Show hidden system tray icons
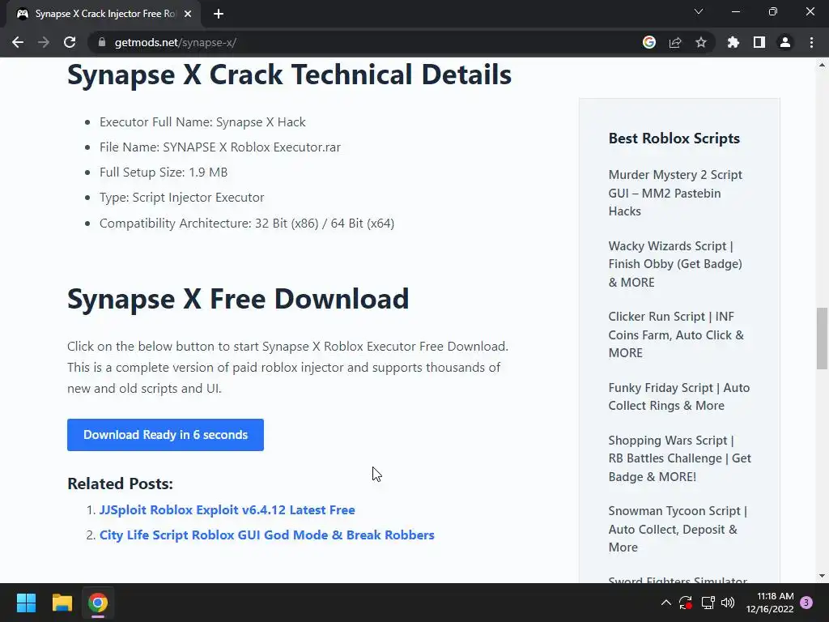Viewport: 829px width, 622px height. pyautogui.click(x=666, y=603)
